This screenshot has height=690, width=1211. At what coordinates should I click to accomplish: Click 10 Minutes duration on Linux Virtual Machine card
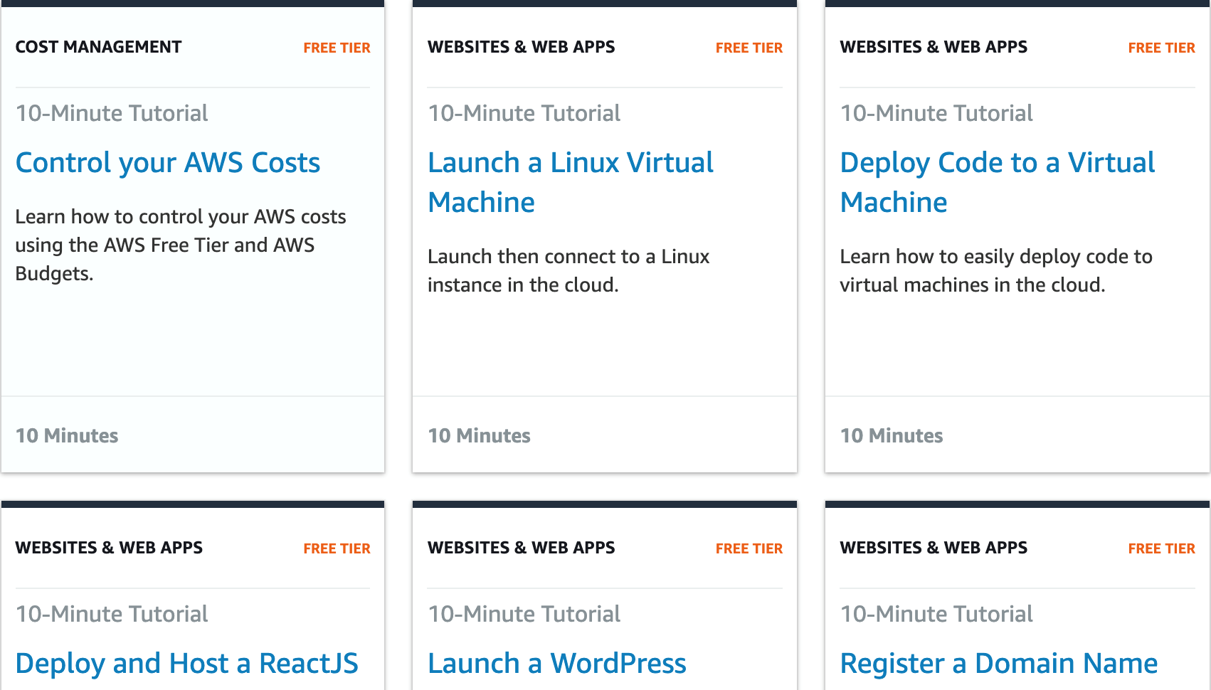(x=480, y=435)
